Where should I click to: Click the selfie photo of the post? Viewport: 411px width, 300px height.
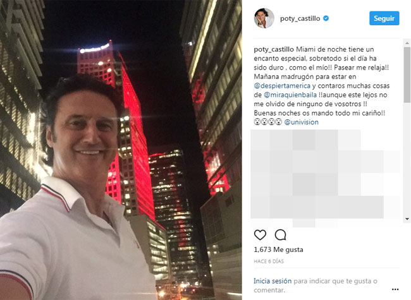121,150
